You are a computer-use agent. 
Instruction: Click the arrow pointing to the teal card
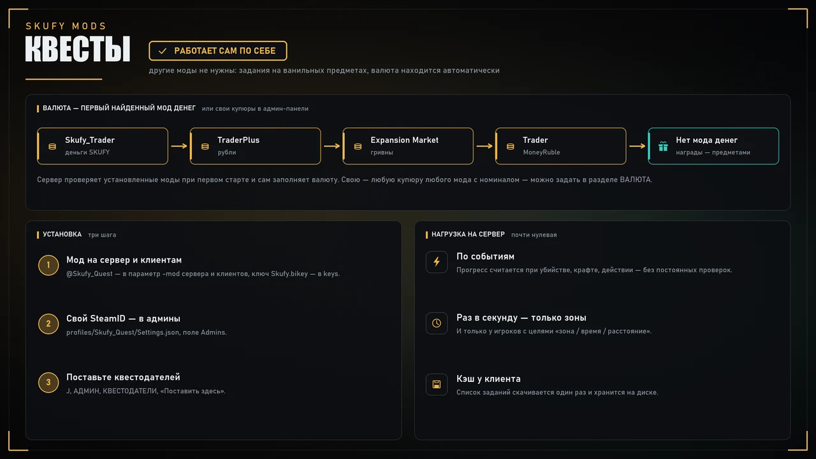(x=637, y=146)
